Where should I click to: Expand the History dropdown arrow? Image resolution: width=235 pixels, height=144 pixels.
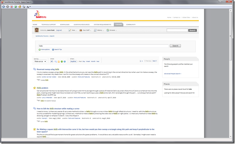tap(103, 31)
